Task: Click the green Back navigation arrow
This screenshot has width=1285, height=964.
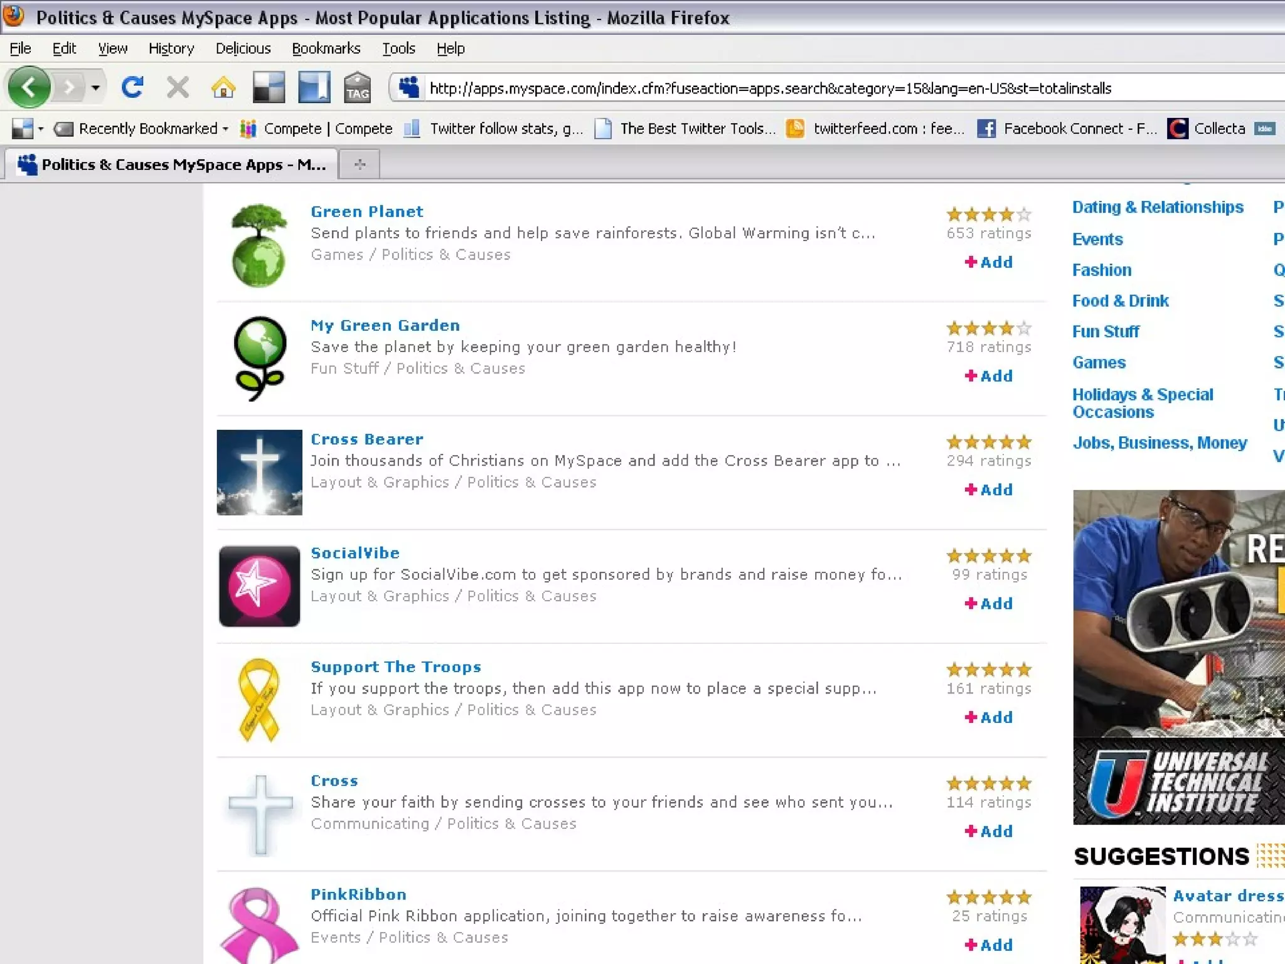Action: [x=29, y=87]
